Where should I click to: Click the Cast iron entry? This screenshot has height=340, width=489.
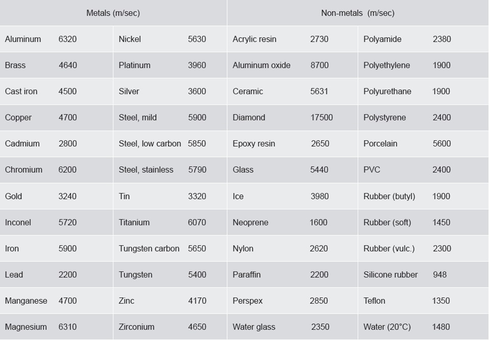pos(21,91)
